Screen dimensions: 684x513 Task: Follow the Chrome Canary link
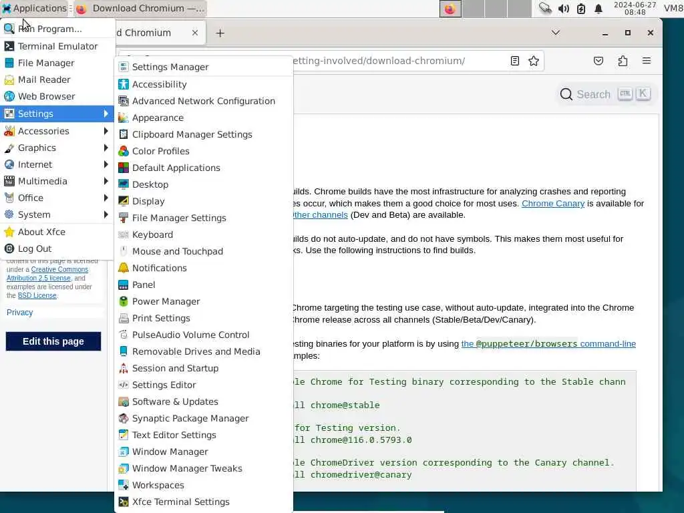click(552, 203)
